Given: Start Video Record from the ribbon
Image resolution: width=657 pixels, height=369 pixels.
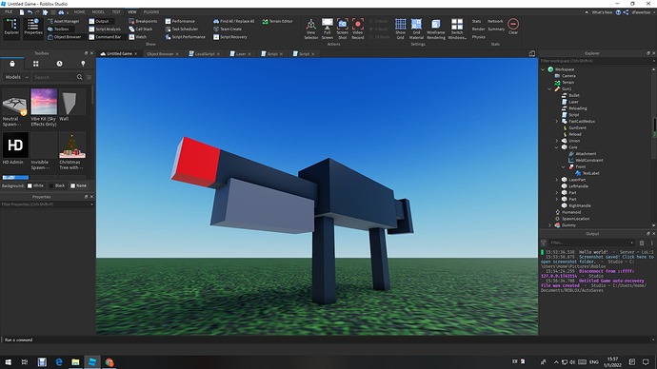Looking at the screenshot, I should 358,29.
